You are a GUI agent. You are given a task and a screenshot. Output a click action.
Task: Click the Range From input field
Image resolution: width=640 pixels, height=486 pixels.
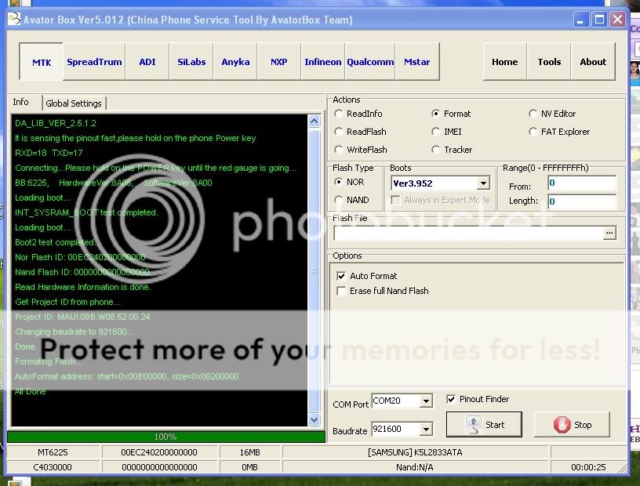tap(581, 183)
